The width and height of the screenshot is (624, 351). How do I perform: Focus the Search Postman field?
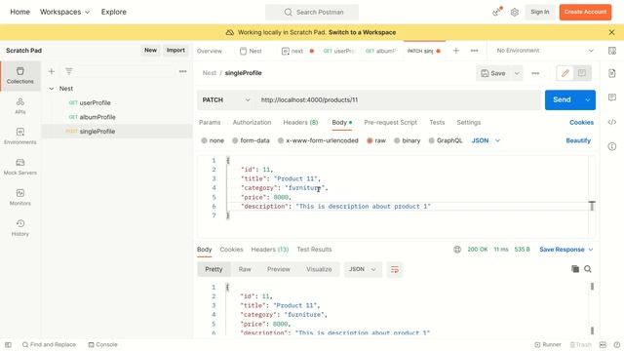tap(312, 12)
